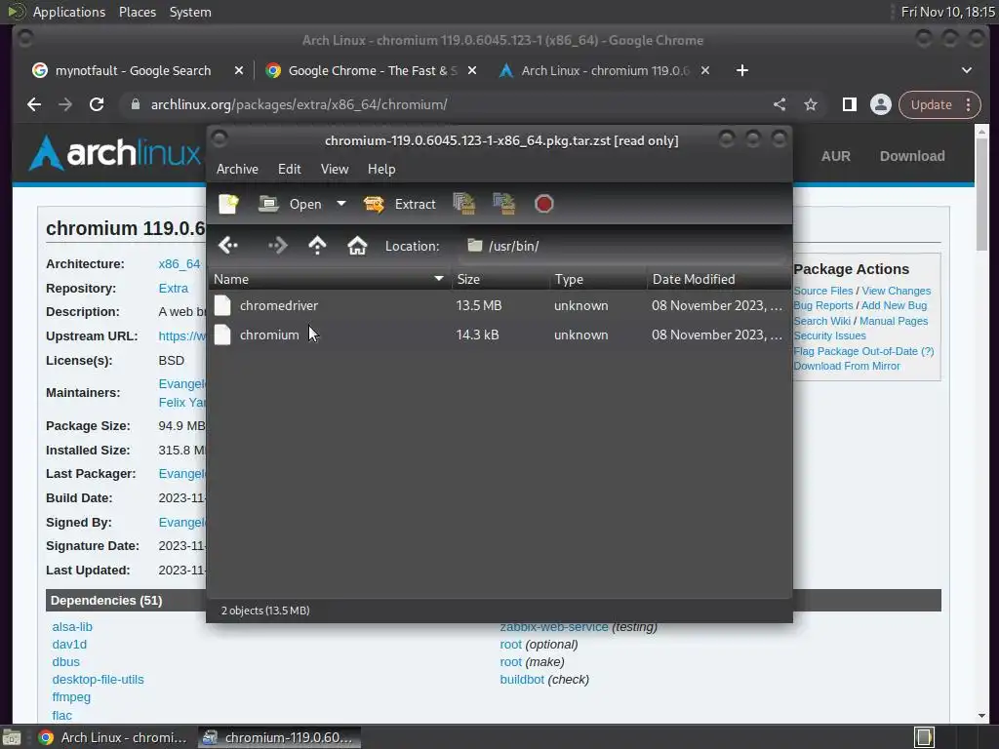Click Download From Mirror link
This screenshot has width=999, height=749.
click(x=847, y=367)
